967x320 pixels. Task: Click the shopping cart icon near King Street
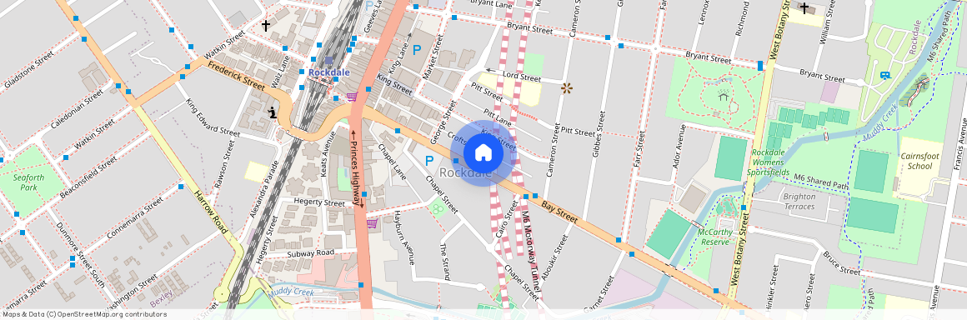[352, 96]
